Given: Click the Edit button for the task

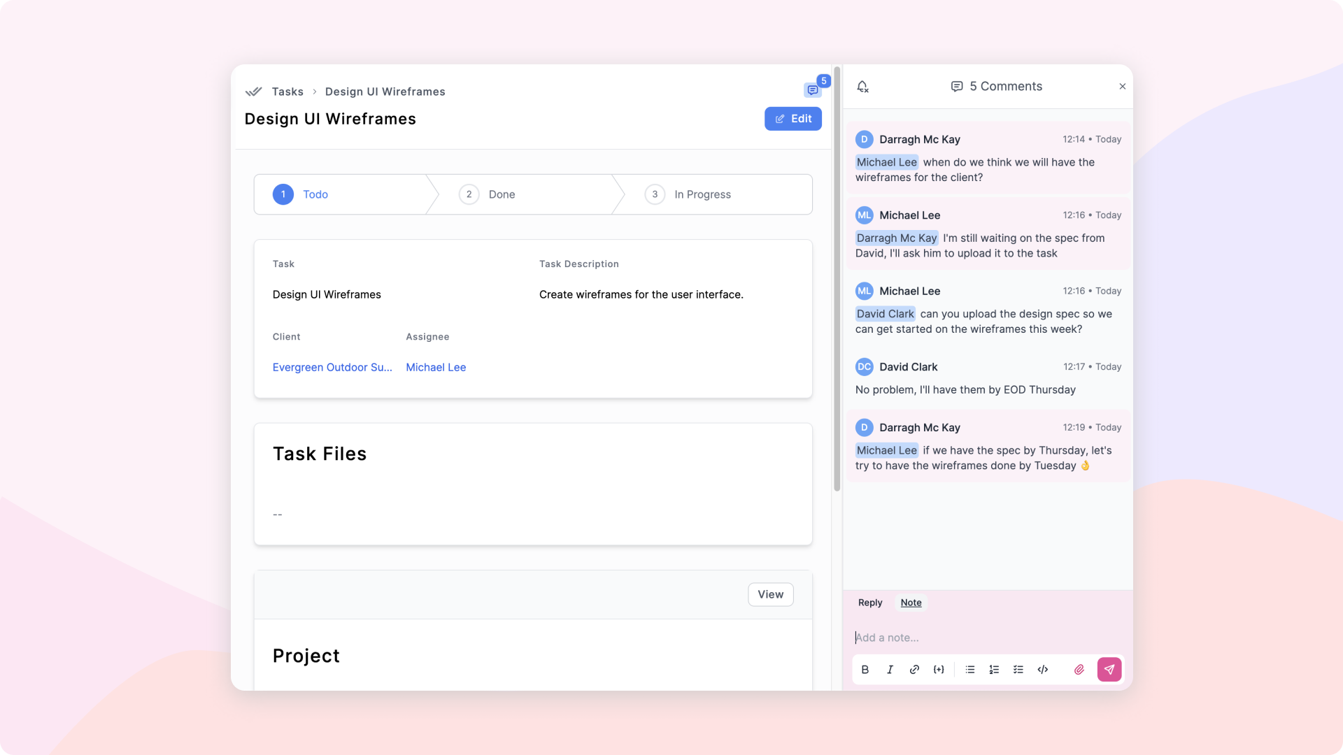Looking at the screenshot, I should (x=793, y=119).
